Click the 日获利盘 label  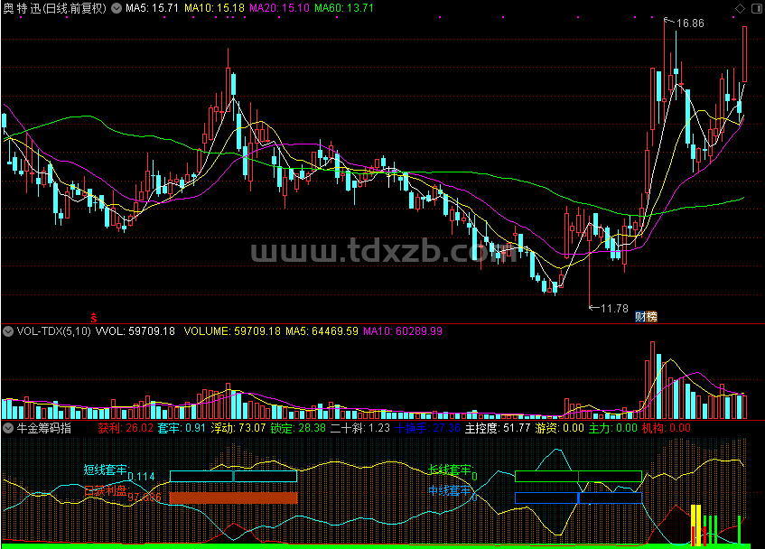point(105,490)
